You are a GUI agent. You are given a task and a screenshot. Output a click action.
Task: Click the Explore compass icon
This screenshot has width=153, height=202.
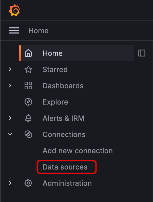point(28,102)
